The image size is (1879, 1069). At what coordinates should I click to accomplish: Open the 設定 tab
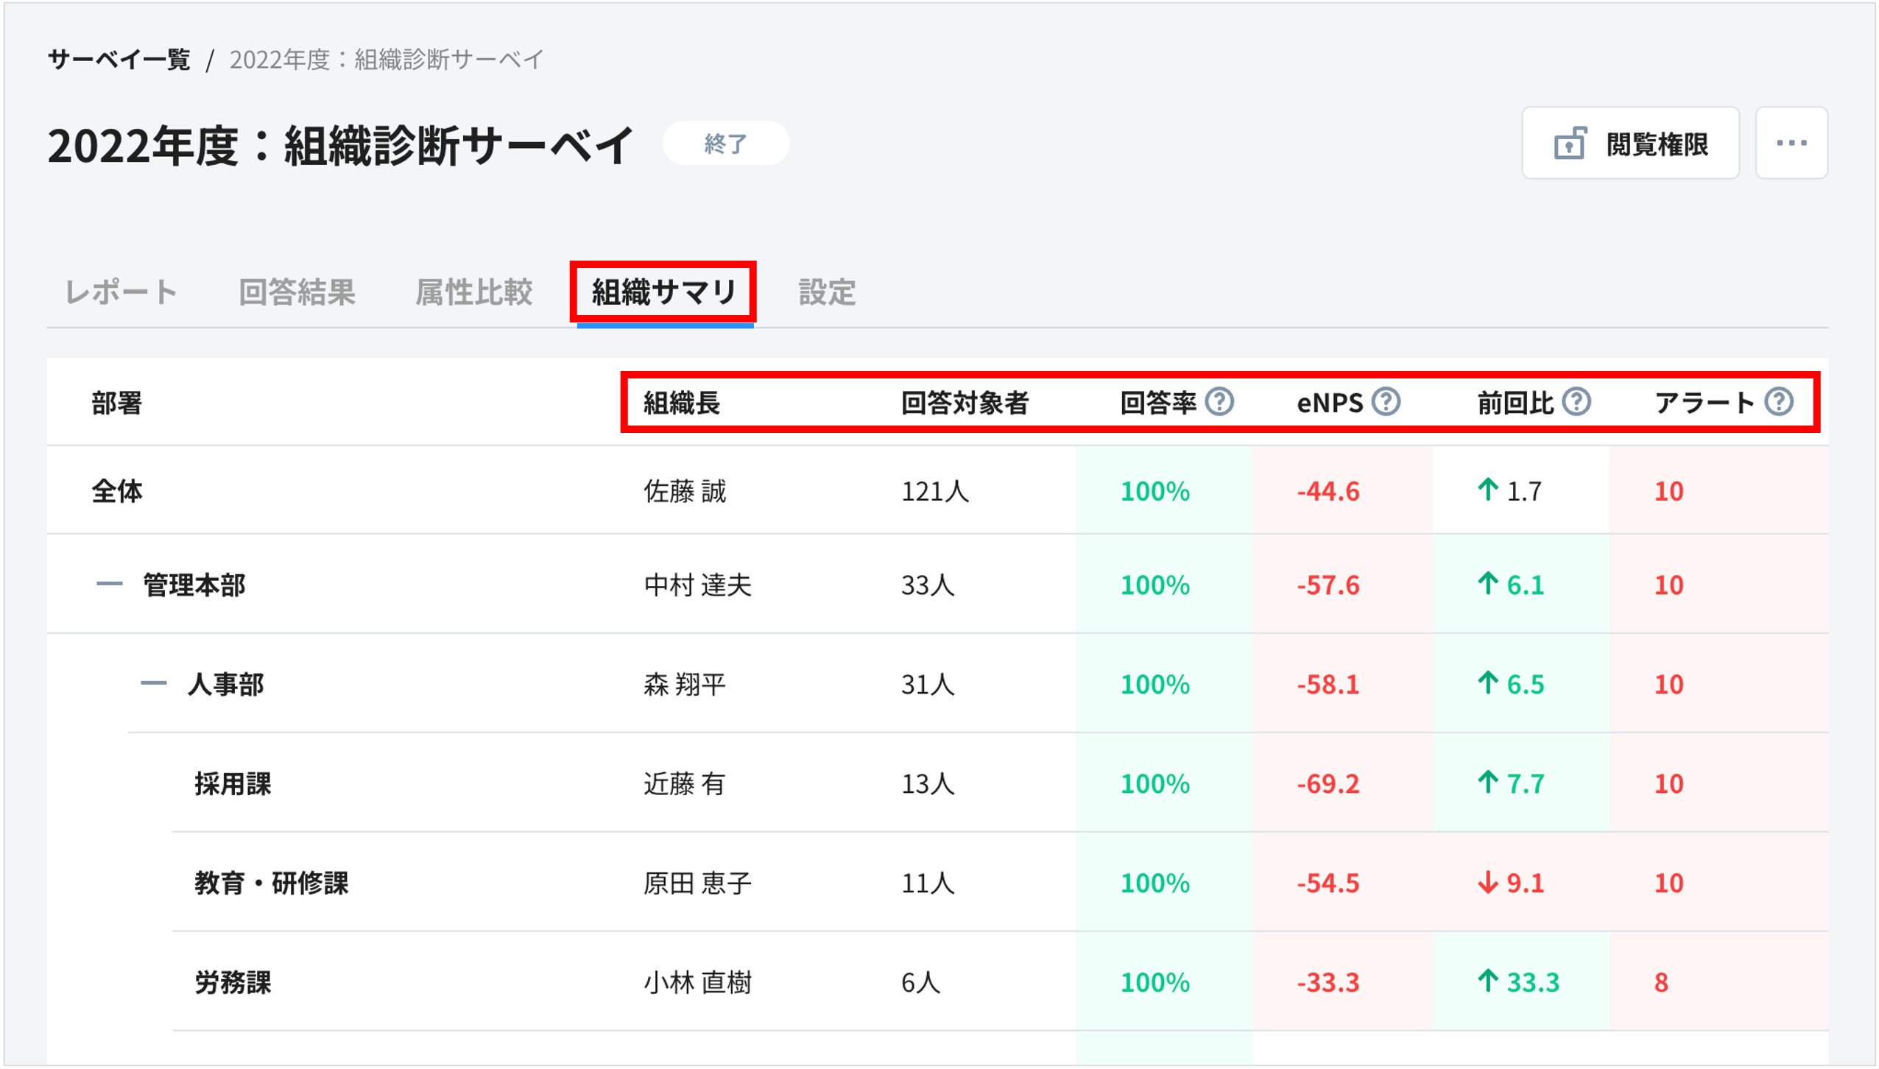click(828, 293)
